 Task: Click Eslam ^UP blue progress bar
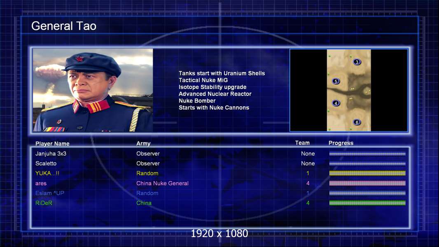click(367, 193)
